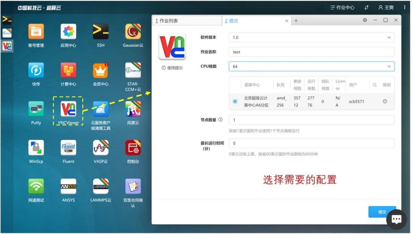Screen dimensions: 413x234
Task: Open the three-dot more menu
Action: 405,7
